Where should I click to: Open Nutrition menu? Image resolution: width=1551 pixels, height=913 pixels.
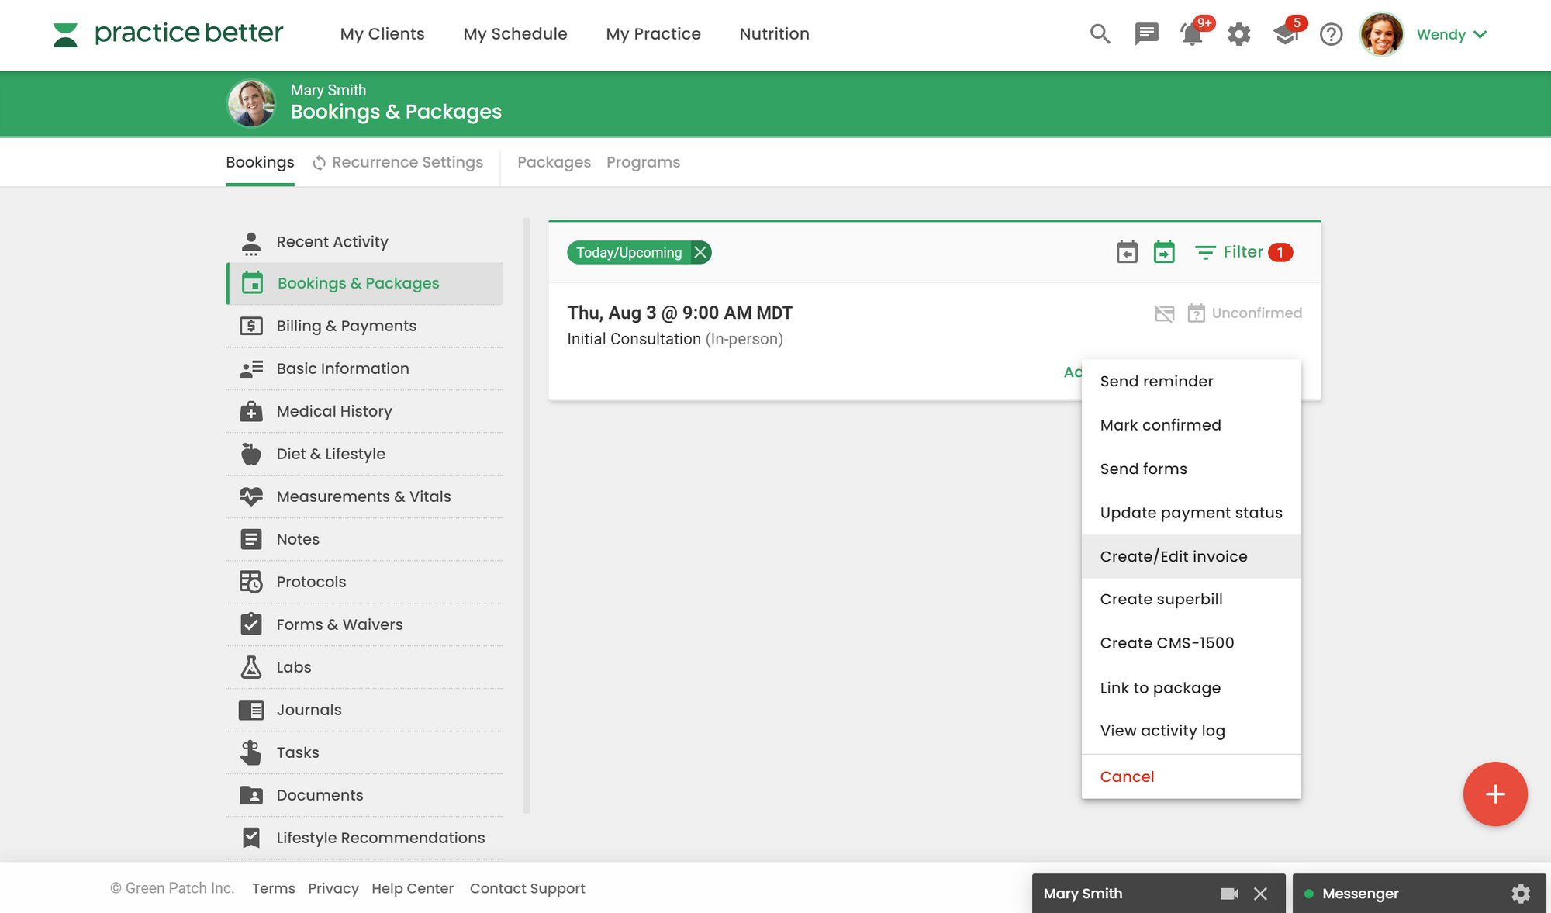click(774, 34)
